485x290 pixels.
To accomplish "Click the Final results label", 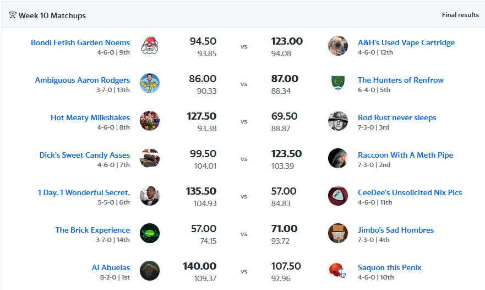I will (x=460, y=15).
